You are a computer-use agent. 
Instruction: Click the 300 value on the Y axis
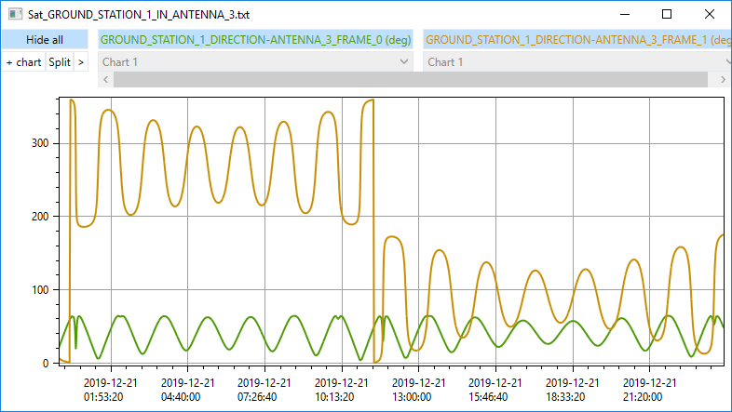point(37,143)
